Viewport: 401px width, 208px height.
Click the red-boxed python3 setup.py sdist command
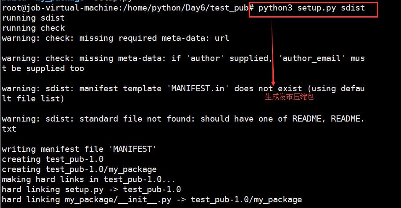coord(312,8)
